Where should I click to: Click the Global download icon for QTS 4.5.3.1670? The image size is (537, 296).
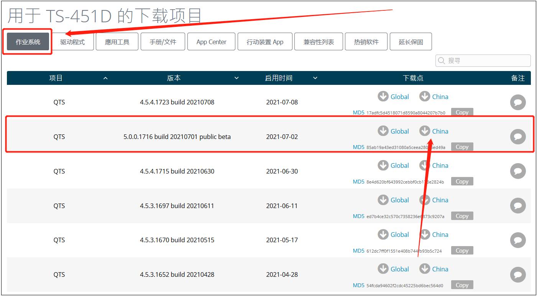tap(383, 234)
